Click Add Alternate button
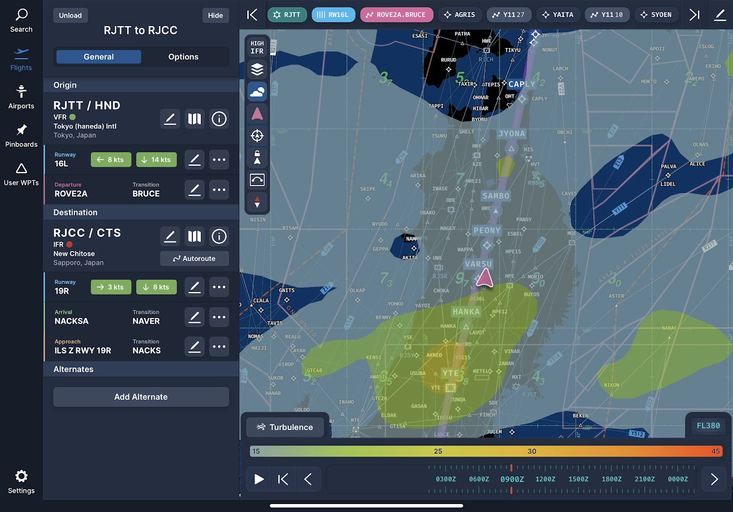733x512 pixels. (x=141, y=397)
